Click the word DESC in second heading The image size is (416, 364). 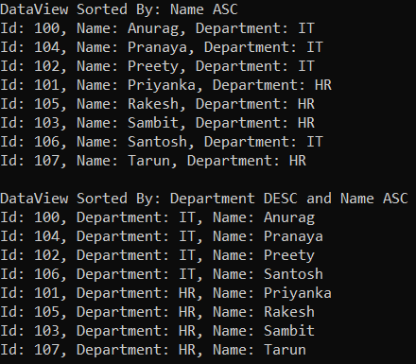tap(281, 199)
